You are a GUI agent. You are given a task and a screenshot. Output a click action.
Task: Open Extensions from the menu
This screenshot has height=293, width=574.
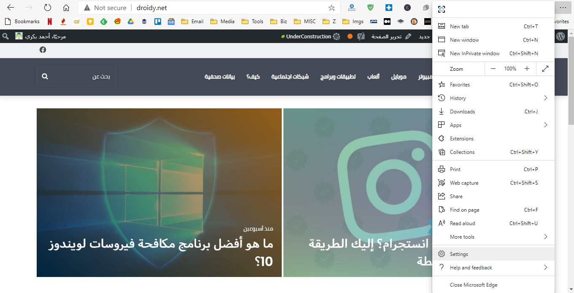(493, 138)
